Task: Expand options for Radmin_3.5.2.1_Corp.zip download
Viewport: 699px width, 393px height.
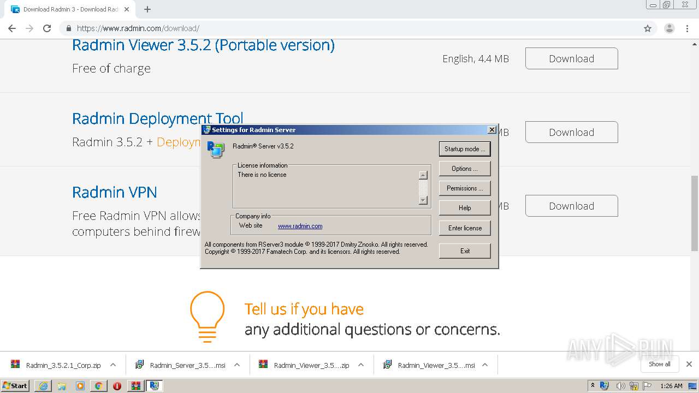Action: coord(113,365)
